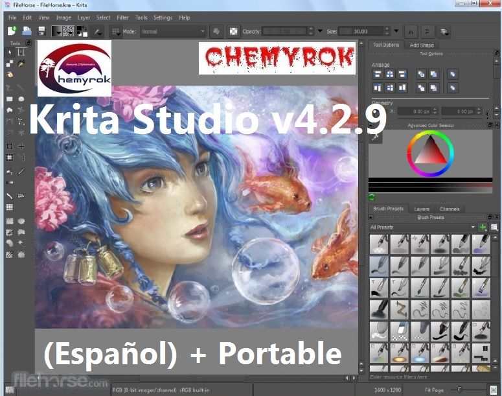Select the Calligraphy tool
502x396 pixels.
click(x=21, y=64)
